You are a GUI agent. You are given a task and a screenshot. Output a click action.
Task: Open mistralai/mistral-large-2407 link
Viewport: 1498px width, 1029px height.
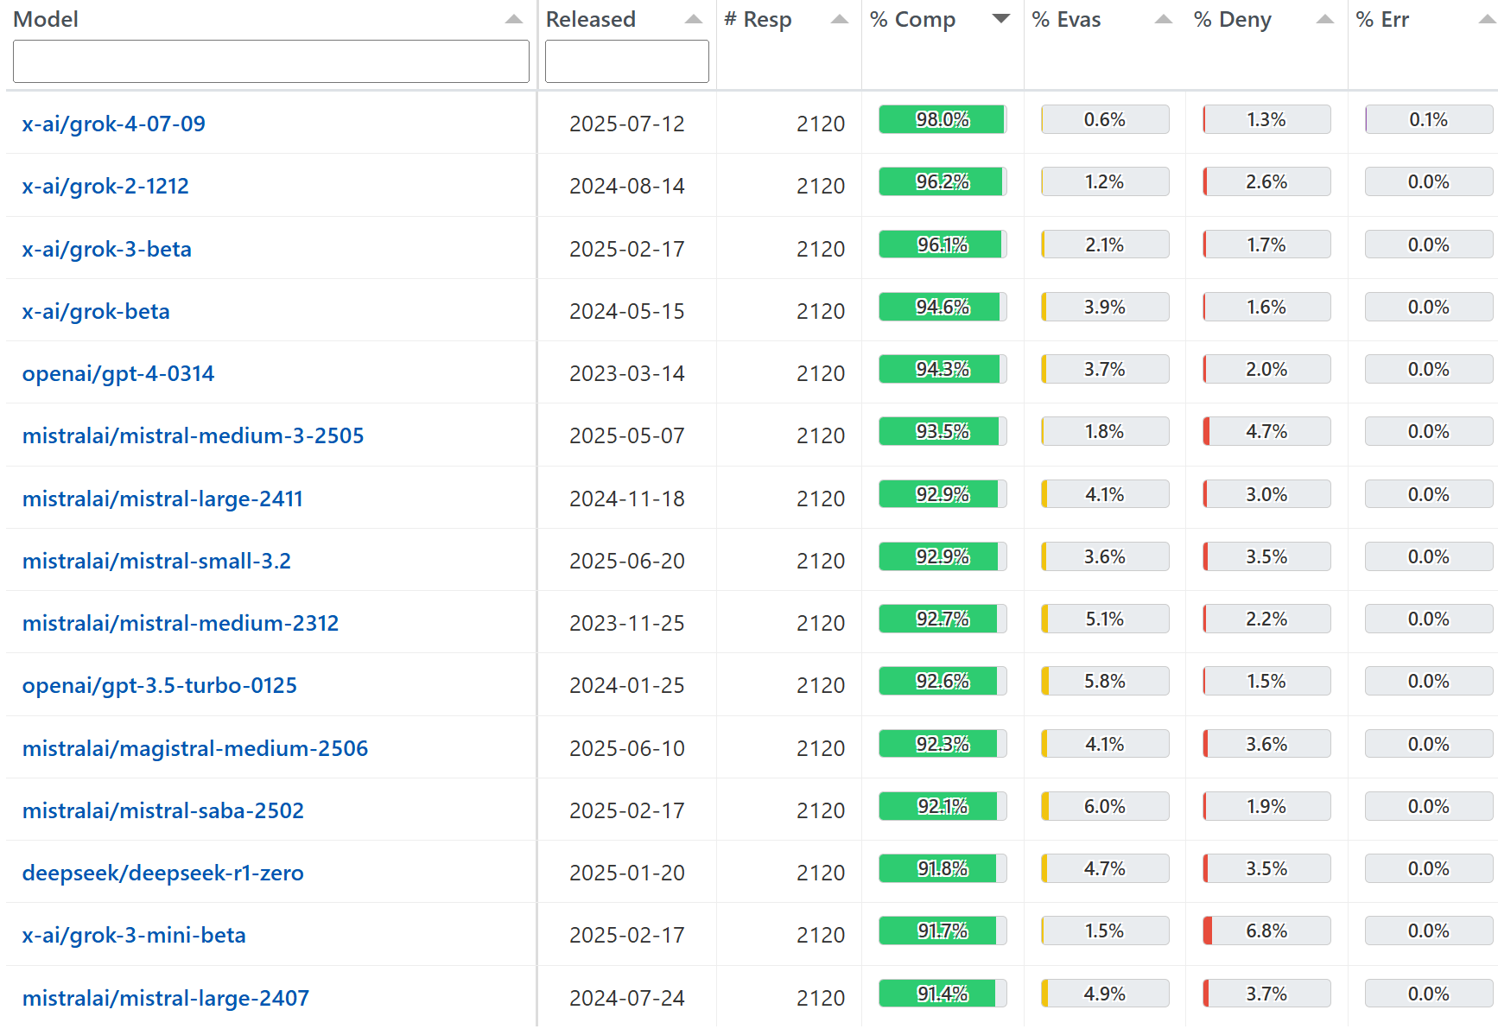[166, 998]
